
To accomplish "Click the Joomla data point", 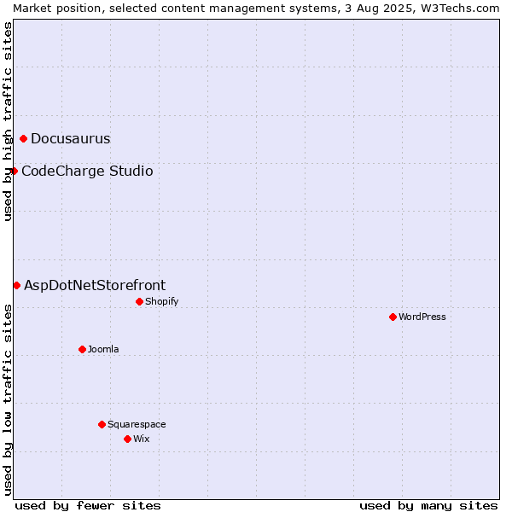I will coord(82,350).
